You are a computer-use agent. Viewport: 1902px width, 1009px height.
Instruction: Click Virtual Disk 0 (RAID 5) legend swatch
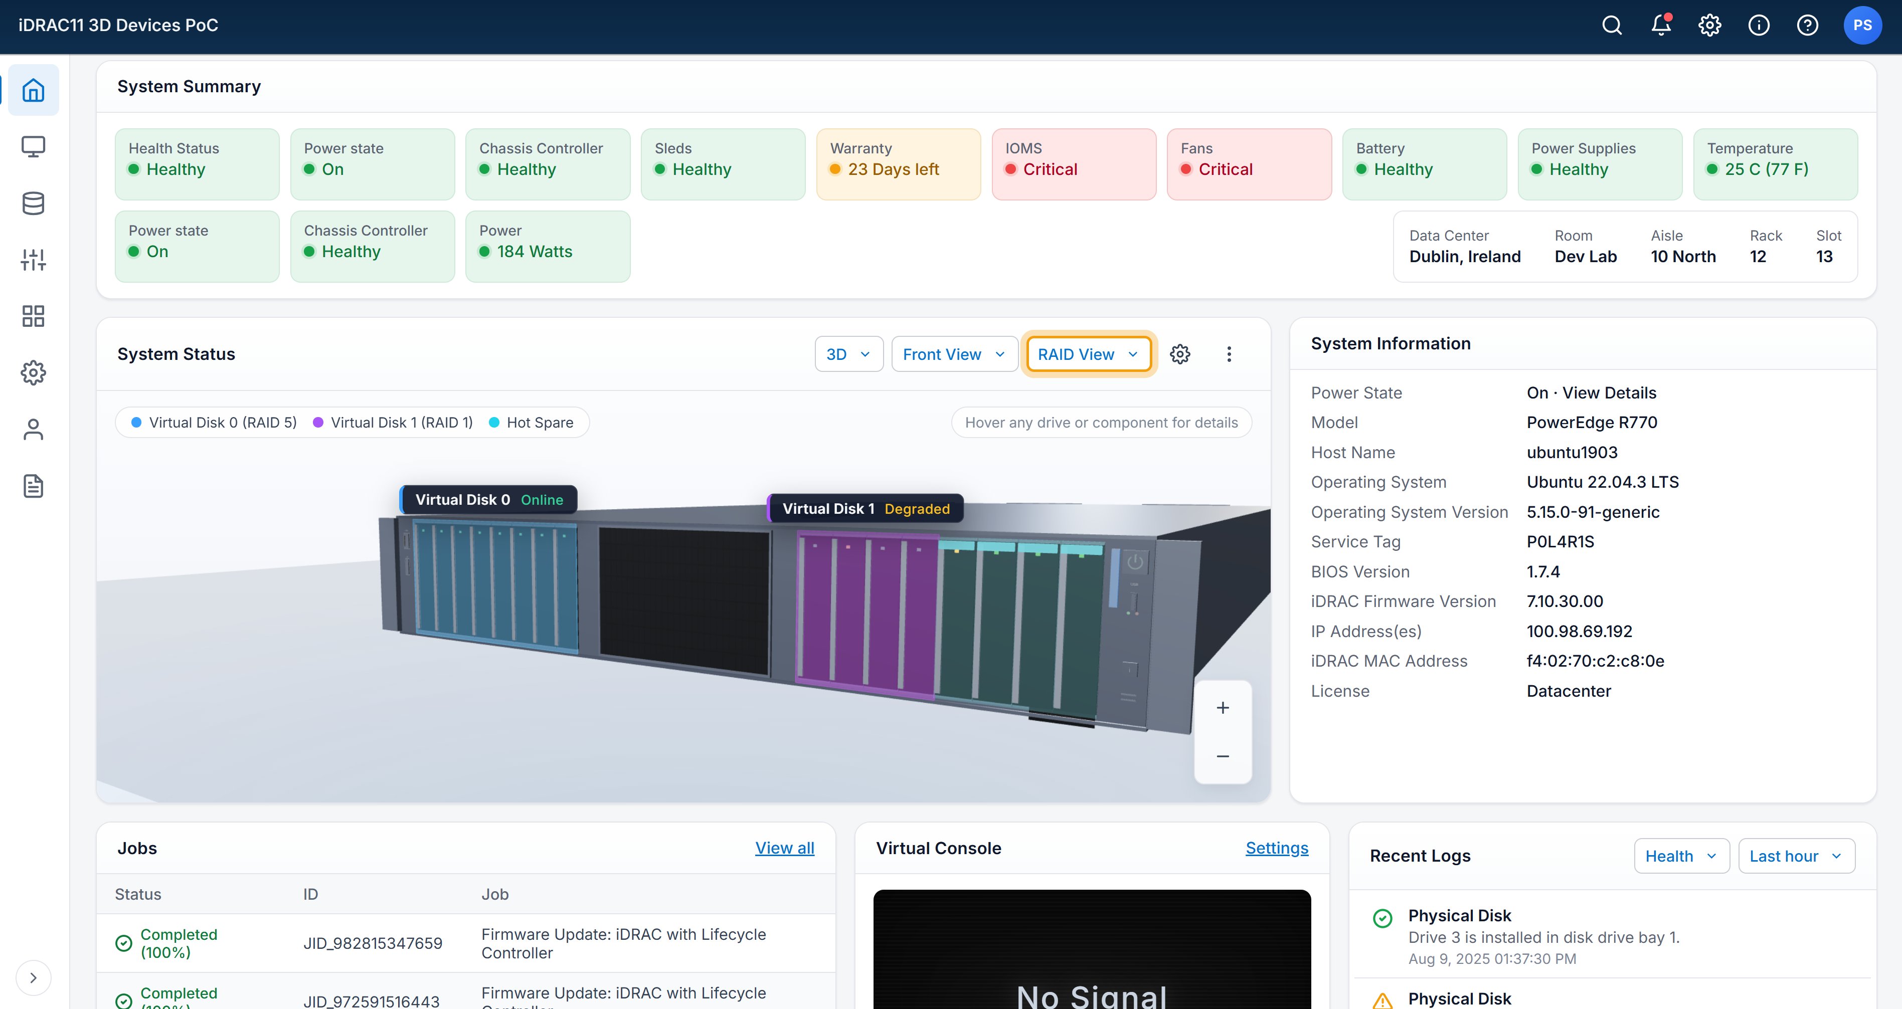136,423
